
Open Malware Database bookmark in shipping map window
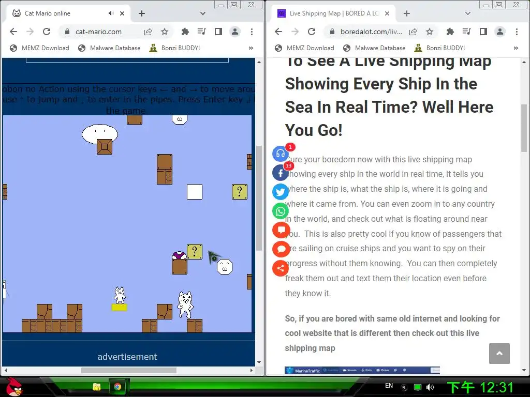click(x=375, y=48)
